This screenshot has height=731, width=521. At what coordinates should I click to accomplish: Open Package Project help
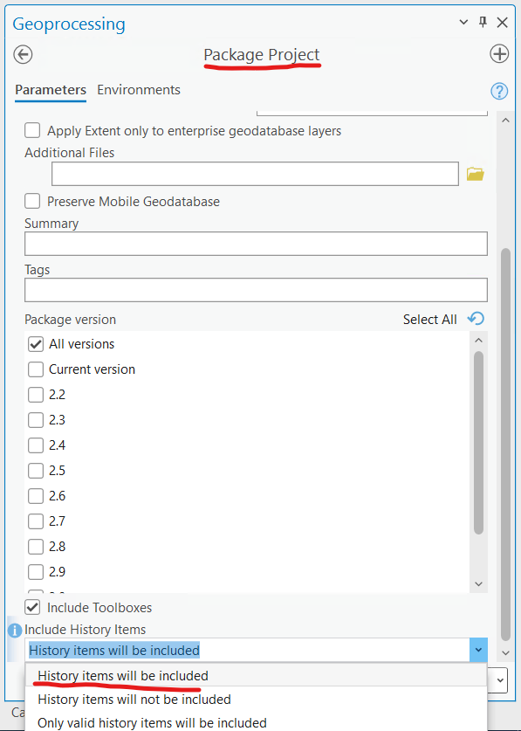tap(499, 91)
